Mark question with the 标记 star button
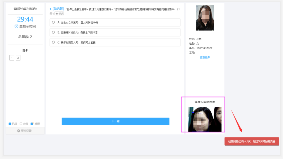The height and width of the screenshot is (159, 283). pyautogui.click(x=59, y=14)
